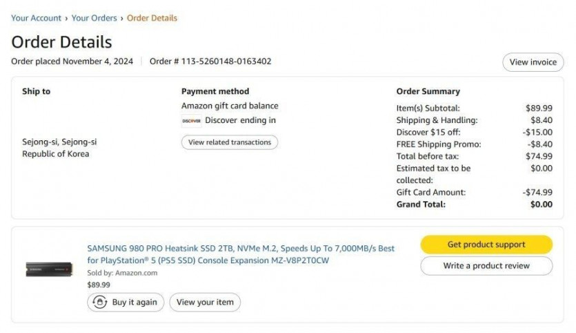The width and height of the screenshot is (576, 333).
Task: Click the circular arrow Buy it again icon
Action: point(99,302)
